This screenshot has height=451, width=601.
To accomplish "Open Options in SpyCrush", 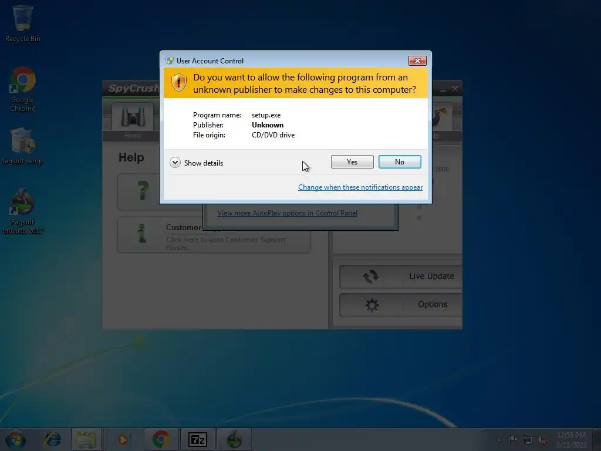I will point(400,305).
